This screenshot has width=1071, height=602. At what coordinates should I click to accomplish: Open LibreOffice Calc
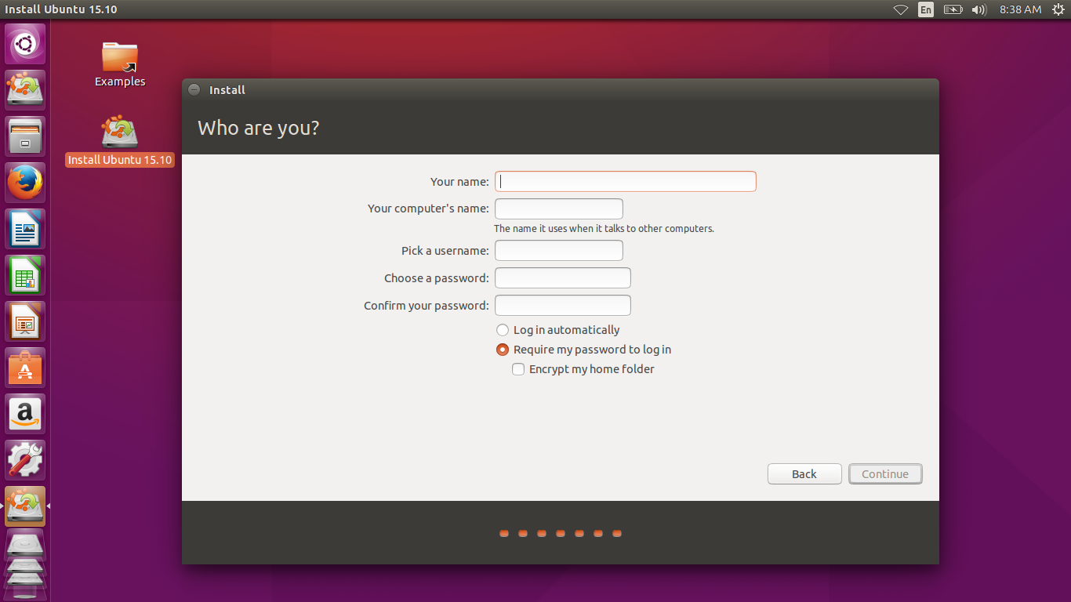(x=25, y=275)
